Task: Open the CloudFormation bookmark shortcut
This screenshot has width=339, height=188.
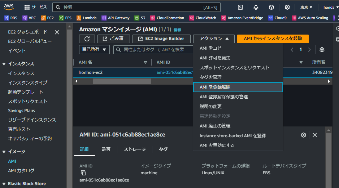Action: click(168, 18)
